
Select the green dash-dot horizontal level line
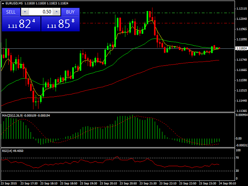pyautogui.click(x=157, y=13)
